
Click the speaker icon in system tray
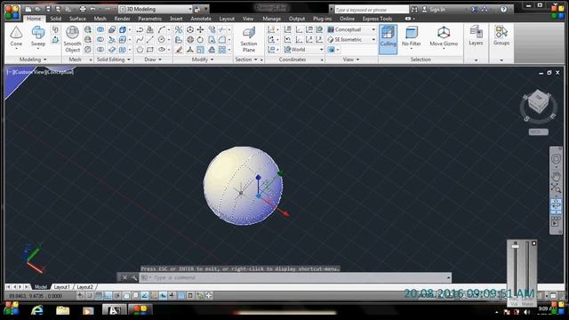coord(527,312)
